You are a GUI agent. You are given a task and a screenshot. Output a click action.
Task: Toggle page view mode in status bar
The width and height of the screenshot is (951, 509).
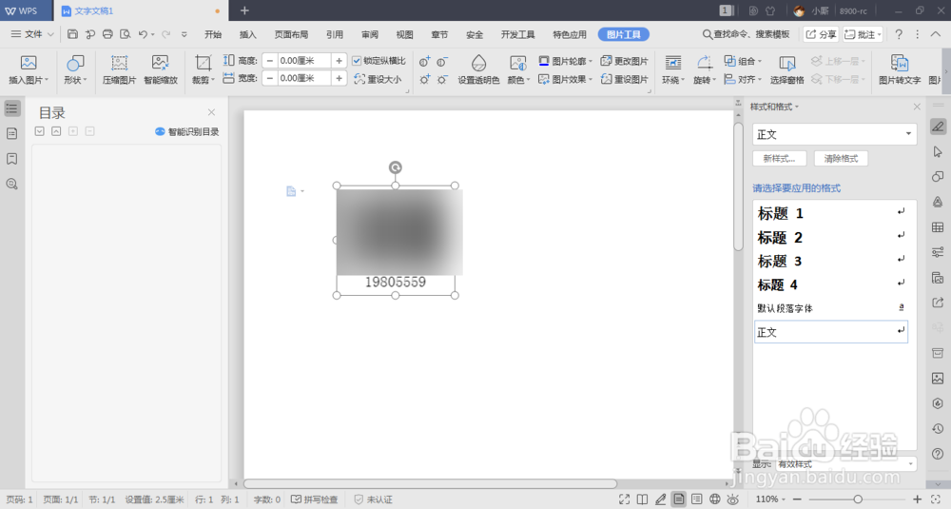(679, 499)
